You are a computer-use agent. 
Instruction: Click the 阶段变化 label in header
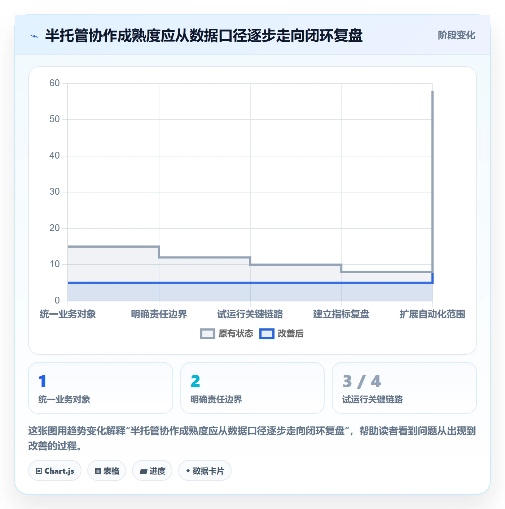456,35
